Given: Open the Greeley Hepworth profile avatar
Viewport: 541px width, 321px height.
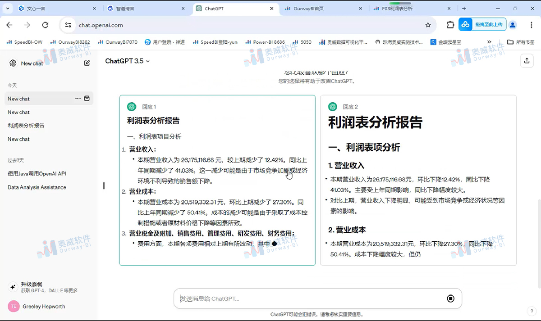Looking at the screenshot, I should [x=14, y=306].
